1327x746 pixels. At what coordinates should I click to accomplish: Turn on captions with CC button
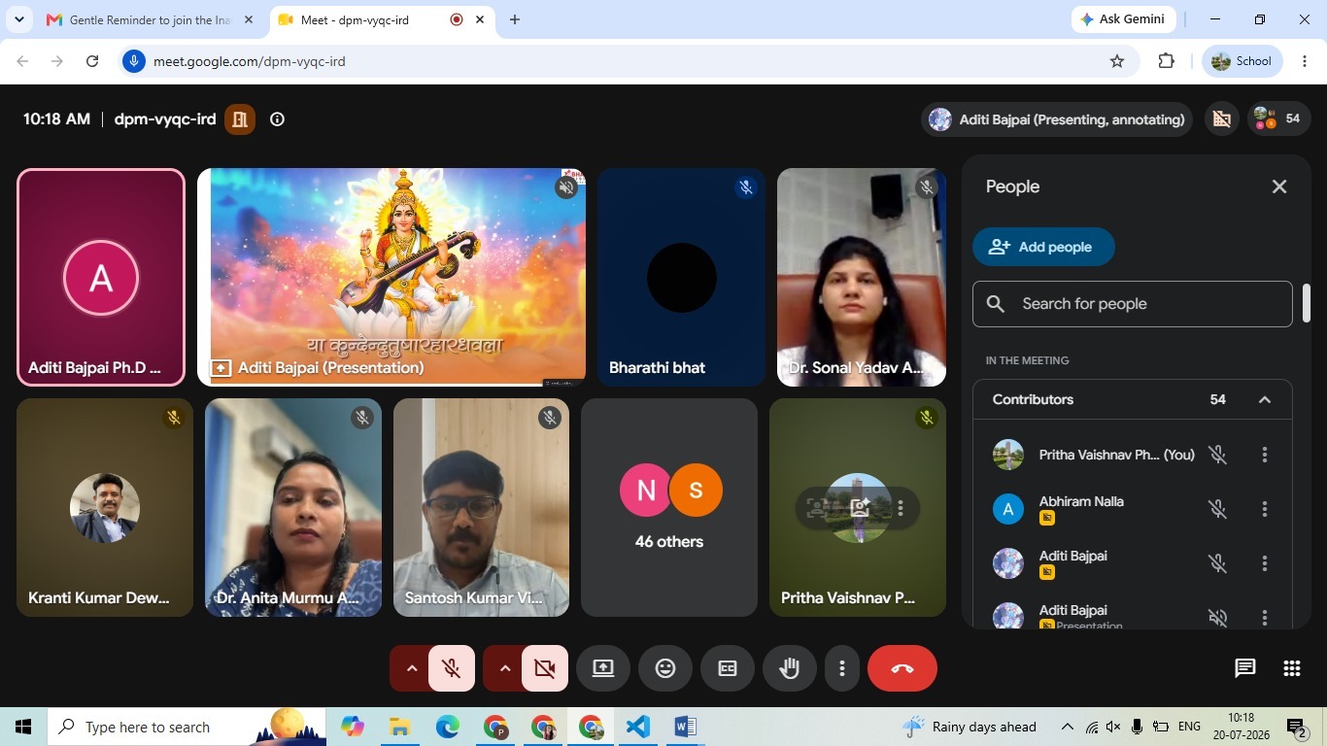tap(728, 668)
